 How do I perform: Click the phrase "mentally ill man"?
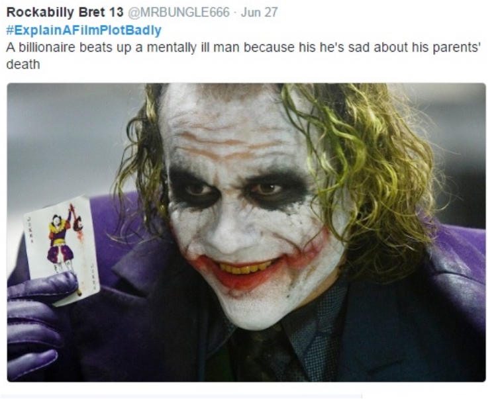[x=194, y=47]
